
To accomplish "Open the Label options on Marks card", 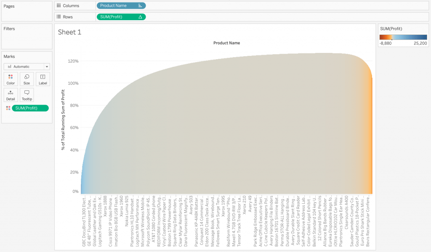I will click(x=43, y=79).
